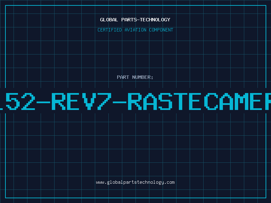
Task: Open the www.globalpartstechnology.com link
Action: tap(135, 182)
